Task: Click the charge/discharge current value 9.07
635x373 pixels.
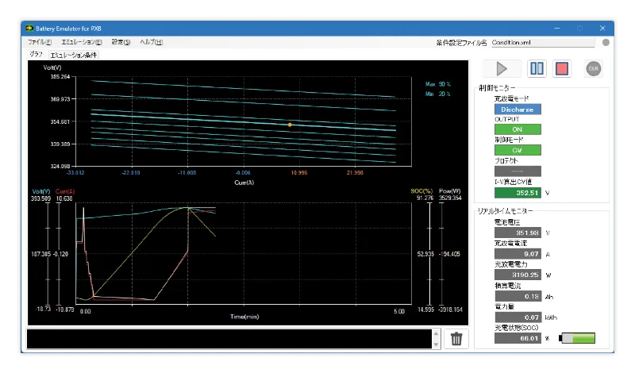Action: pos(518,254)
